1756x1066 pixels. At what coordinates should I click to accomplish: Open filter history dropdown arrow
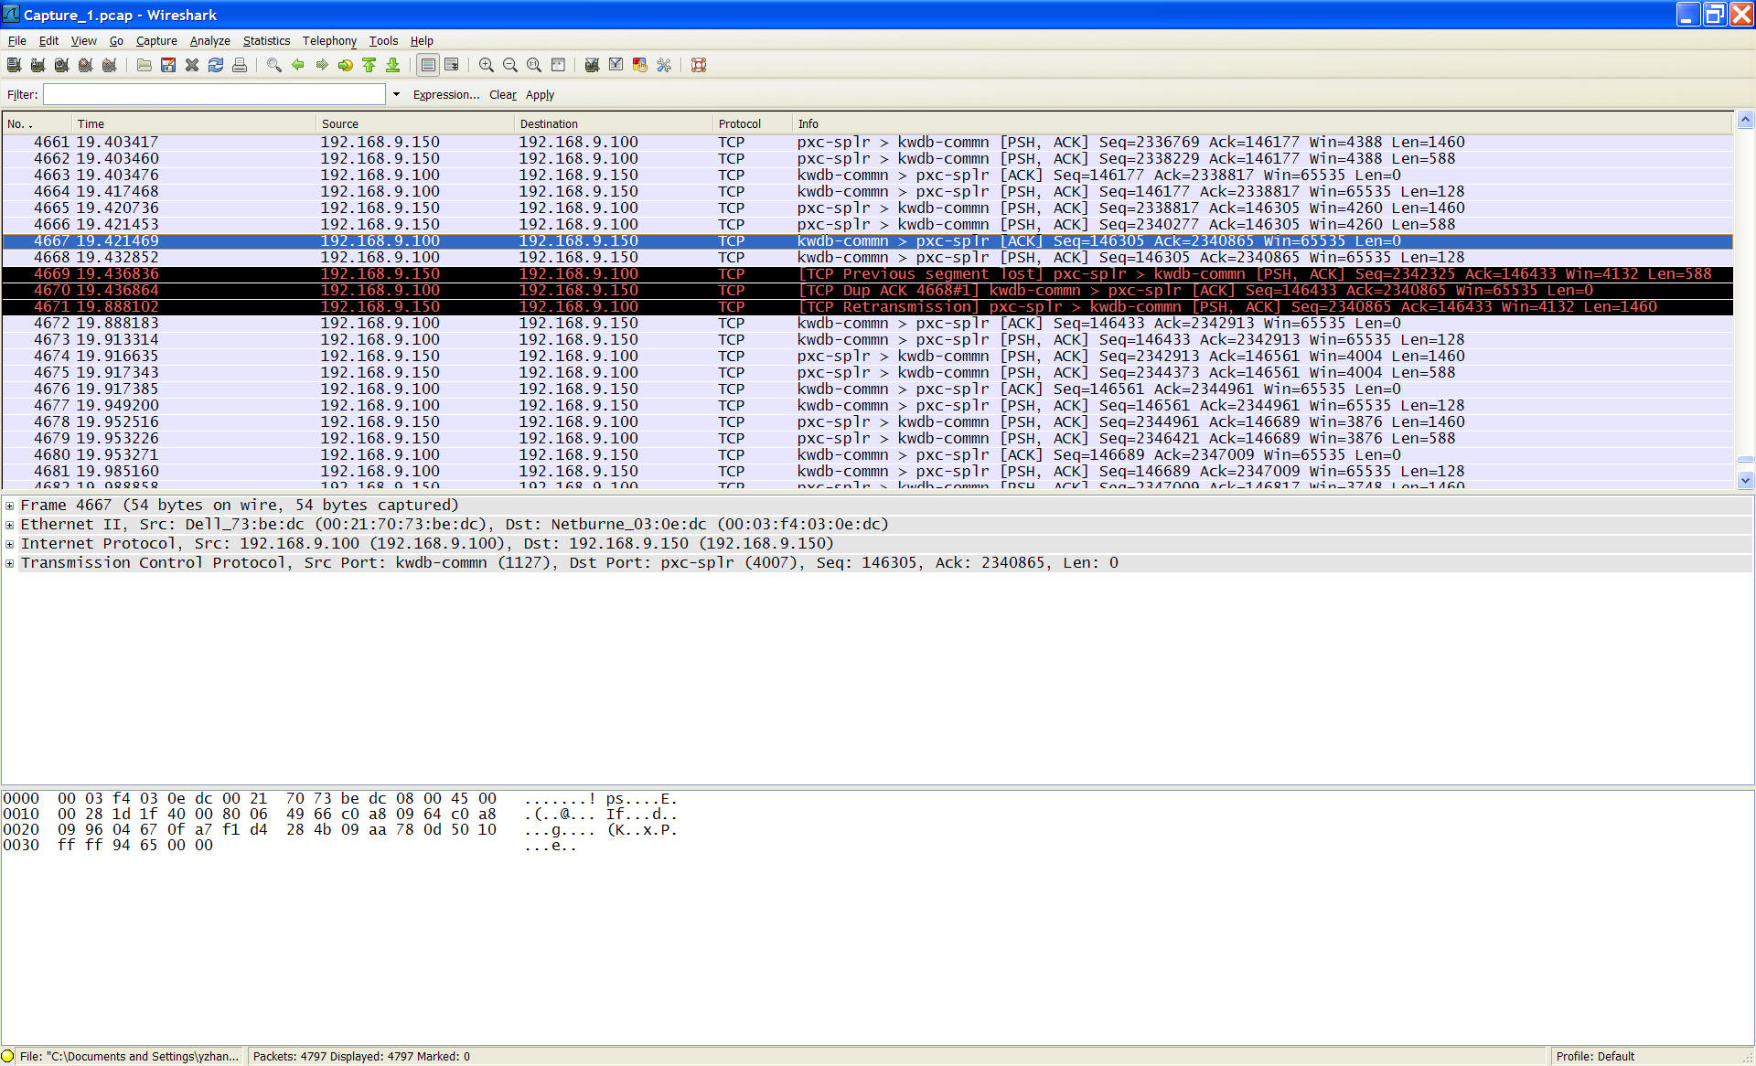396,94
